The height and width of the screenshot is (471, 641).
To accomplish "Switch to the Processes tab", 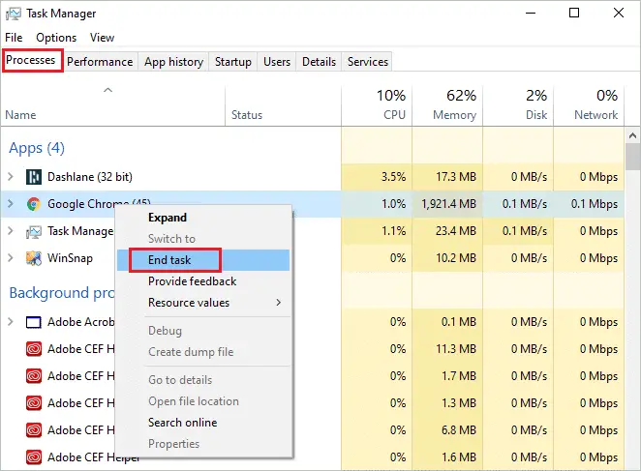I will [32, 61].
